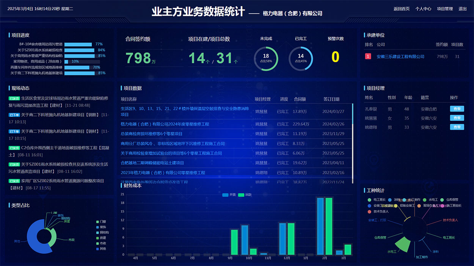Toggle 仓库保管 legend in 工种统计
The height and width of the screenshot is (266, 474).
tap(449, 200)
